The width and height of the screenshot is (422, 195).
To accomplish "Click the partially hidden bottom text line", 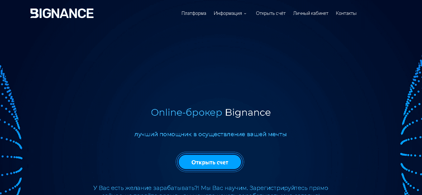I will coord(211,193).
